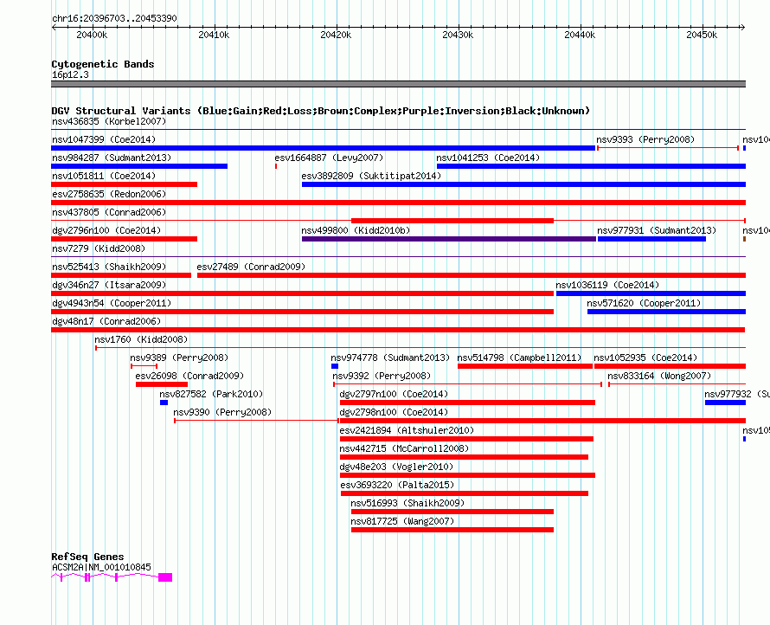Viewport: 770px width, 625px height.
Task: Click the nsv1036119 (Coe2014) blue gain bar
Action: [x=651, y=293]
